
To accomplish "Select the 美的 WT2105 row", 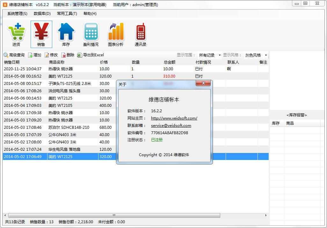I will [x=59, y=106].
